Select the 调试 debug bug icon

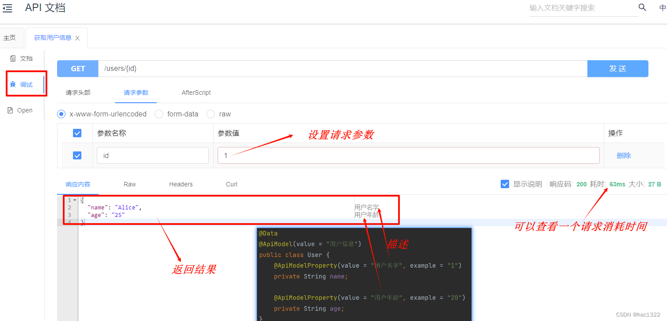pos(13,84)
